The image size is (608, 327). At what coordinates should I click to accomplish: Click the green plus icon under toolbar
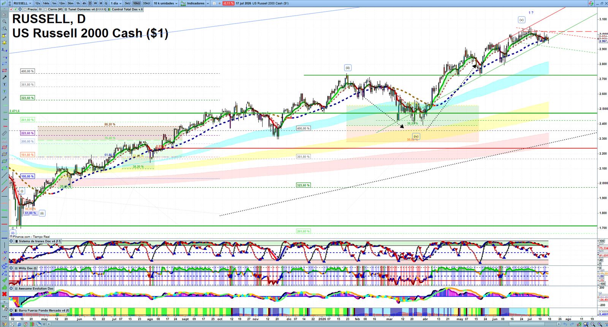tap(16, 9)
